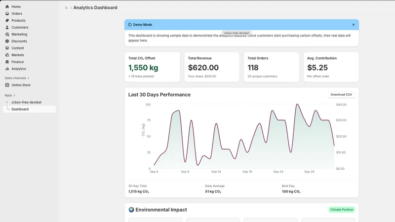Click the '74 trees planted' text
Viewport: 395px width, 222px height.
[x=142, y=76]
